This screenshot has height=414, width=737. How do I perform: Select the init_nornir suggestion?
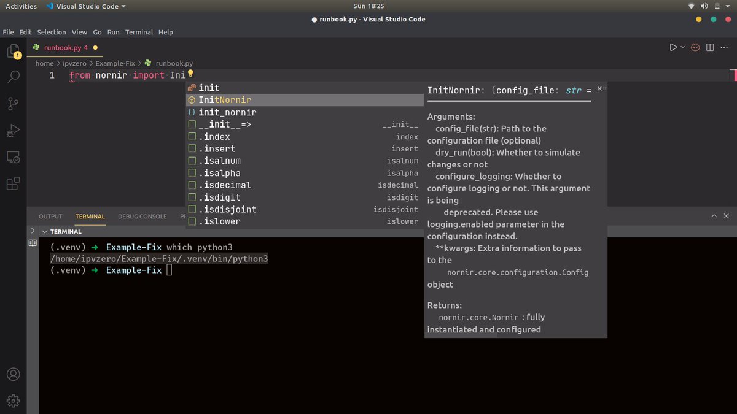(x=305, y=112)
